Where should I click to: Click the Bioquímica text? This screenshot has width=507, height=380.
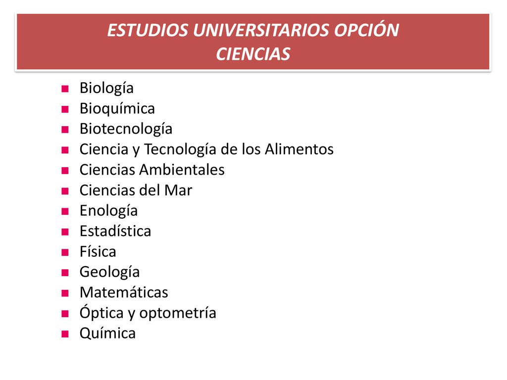pyautogui.click(x=117, y=108)
